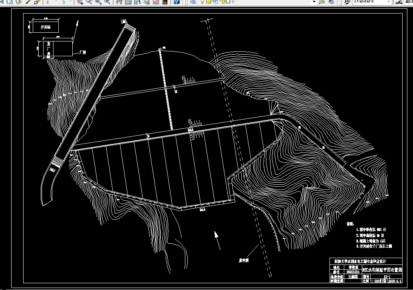Toggle layer on/off light bulb
The height and width of the screenshot is (290, 413).
click(202, 2)
